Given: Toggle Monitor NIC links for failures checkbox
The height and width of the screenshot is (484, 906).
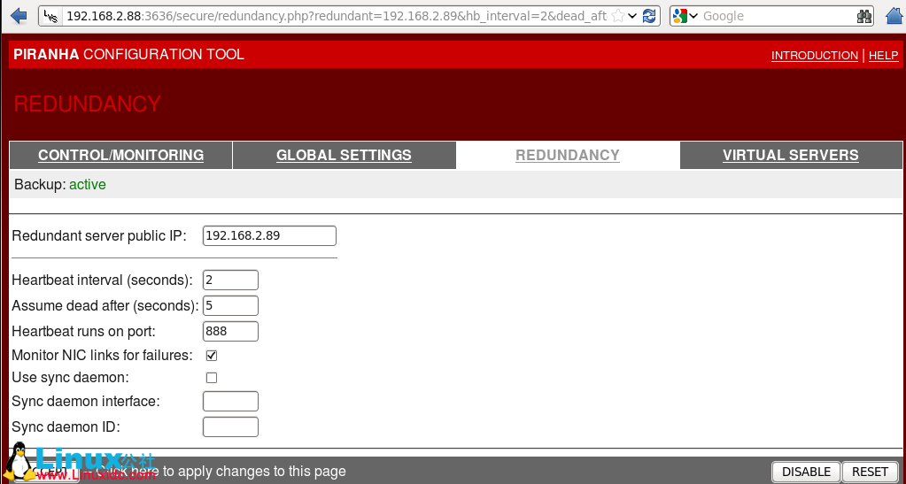Looking at the screenshot, I should tap(212, 356).
